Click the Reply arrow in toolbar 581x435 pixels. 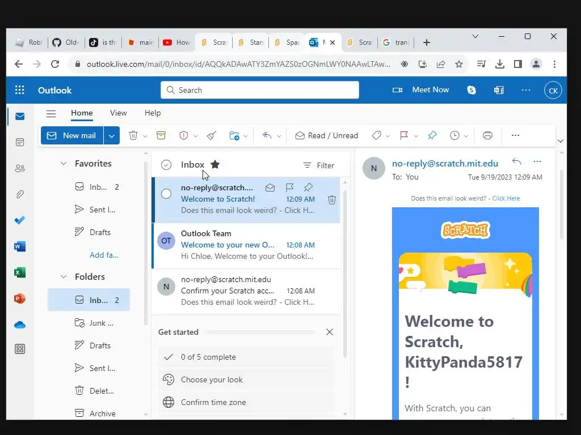click(x=267, y=135)
